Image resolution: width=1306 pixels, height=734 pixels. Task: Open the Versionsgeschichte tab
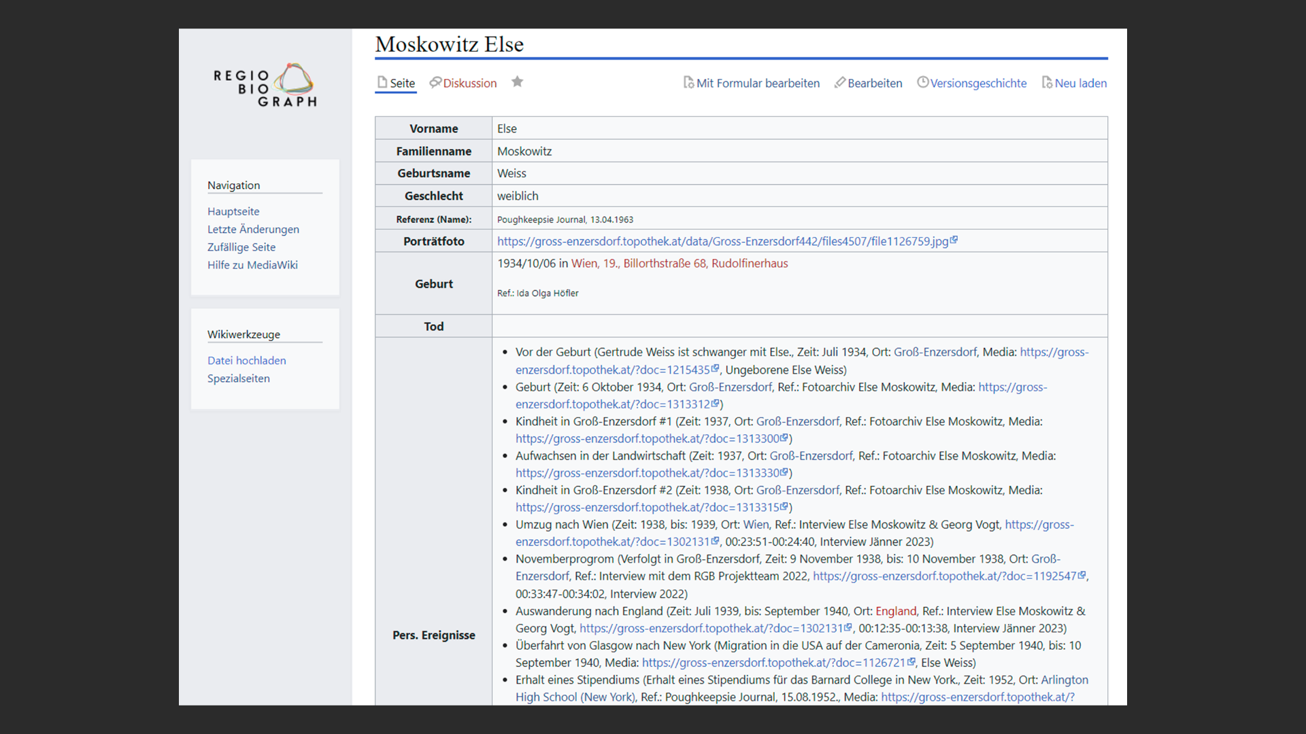point(978,83)
